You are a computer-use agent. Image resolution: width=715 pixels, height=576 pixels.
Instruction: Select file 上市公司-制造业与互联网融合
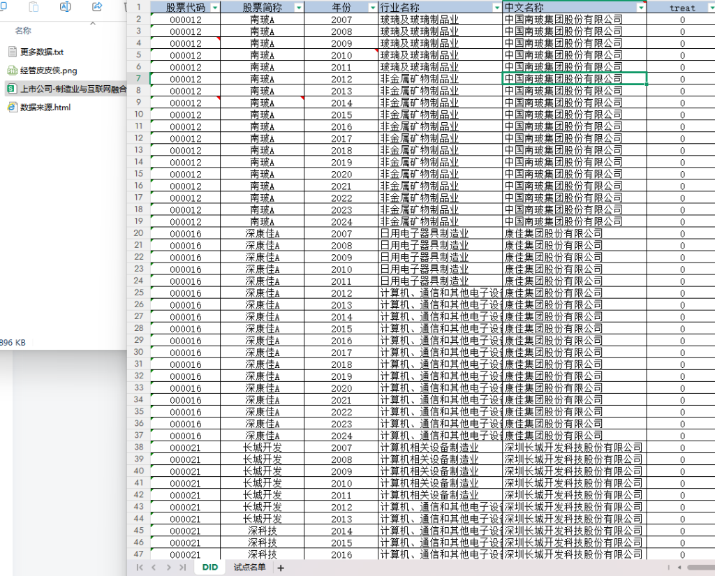[66, 89]
